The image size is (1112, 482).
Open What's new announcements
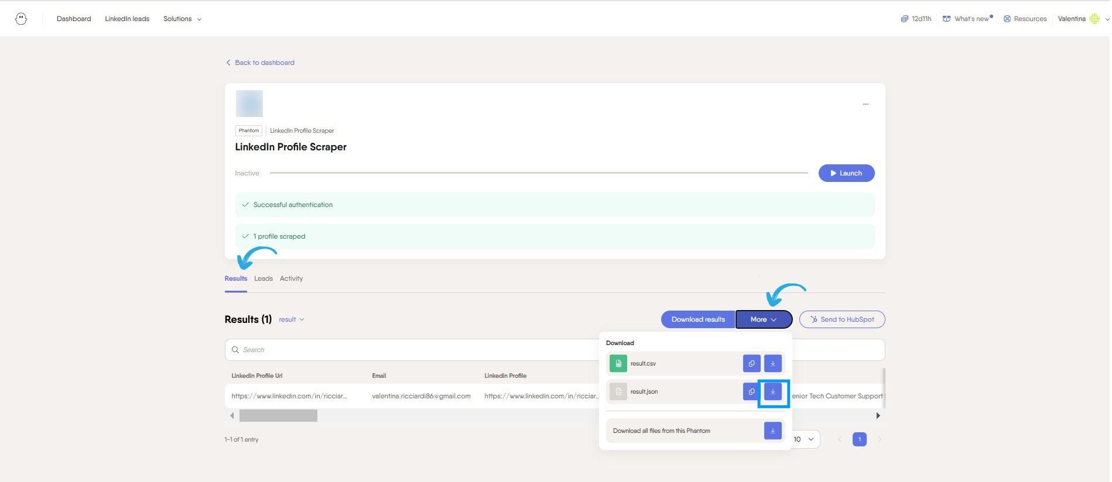(967, 19)
